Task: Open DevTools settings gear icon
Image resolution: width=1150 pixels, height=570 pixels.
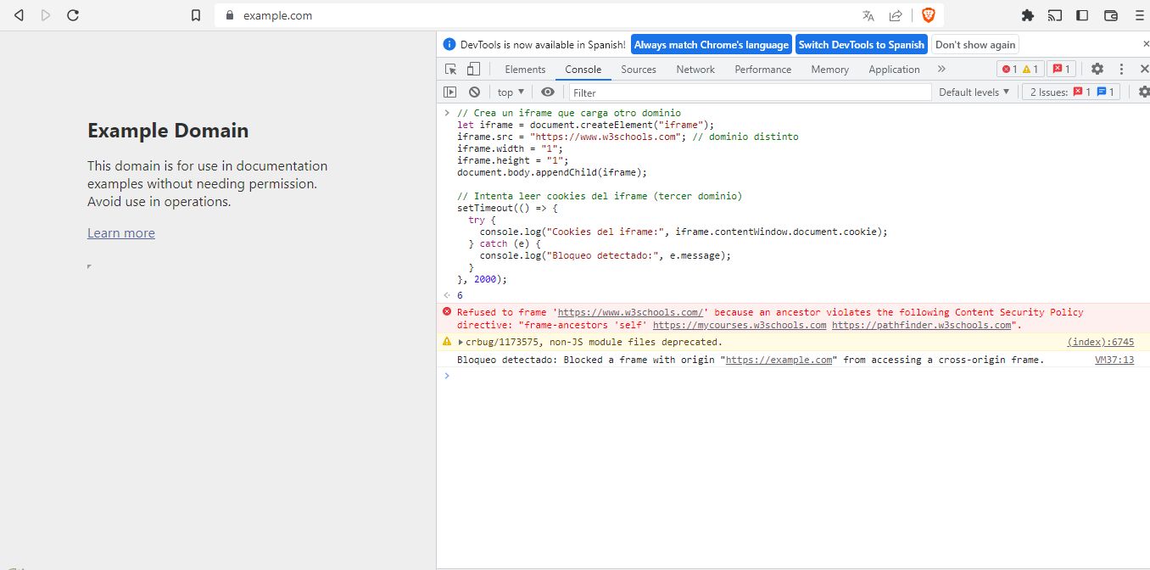Action: (1097, 70)
